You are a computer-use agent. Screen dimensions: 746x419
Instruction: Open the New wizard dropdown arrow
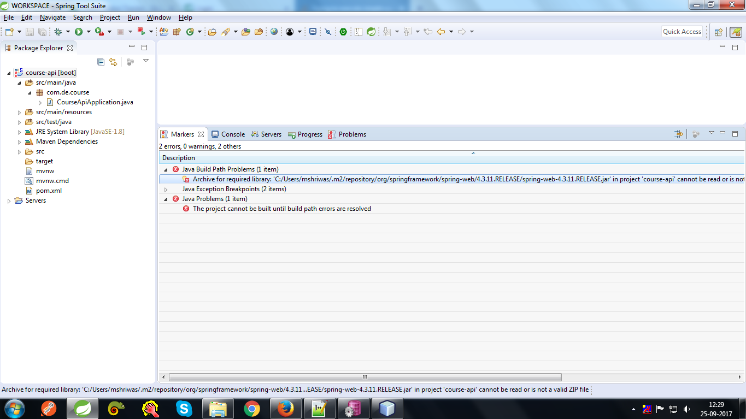click(19, 32)
